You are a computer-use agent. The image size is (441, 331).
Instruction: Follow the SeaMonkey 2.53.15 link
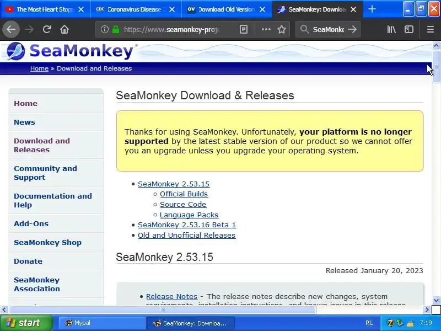[174, 184]
